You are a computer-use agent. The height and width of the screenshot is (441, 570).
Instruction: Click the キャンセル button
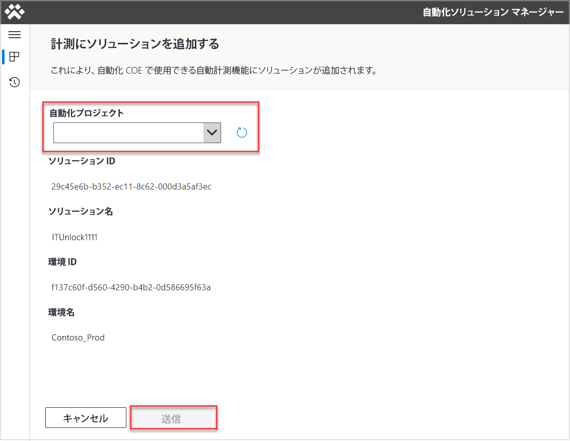pos(86,418)
